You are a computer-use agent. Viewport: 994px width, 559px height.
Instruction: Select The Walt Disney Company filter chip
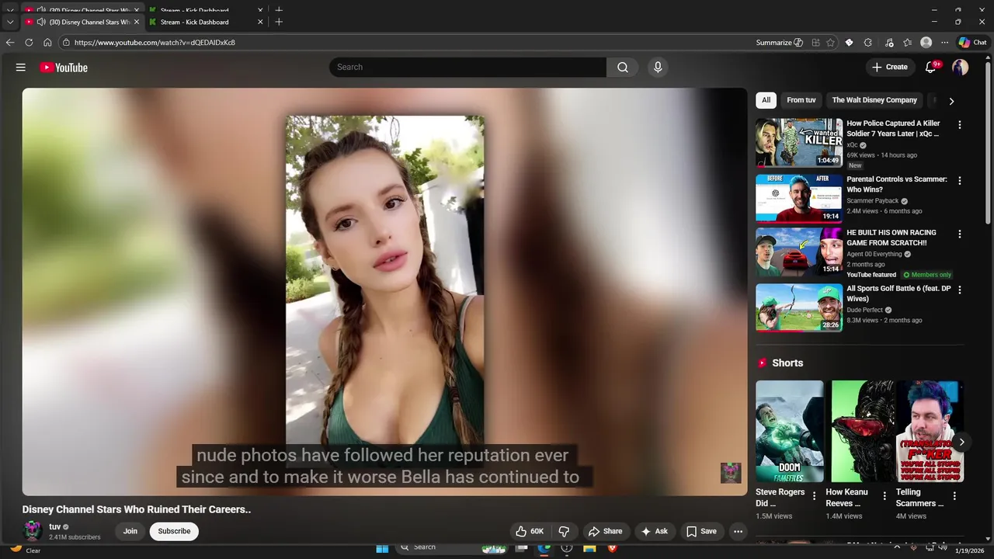point(874,100)
